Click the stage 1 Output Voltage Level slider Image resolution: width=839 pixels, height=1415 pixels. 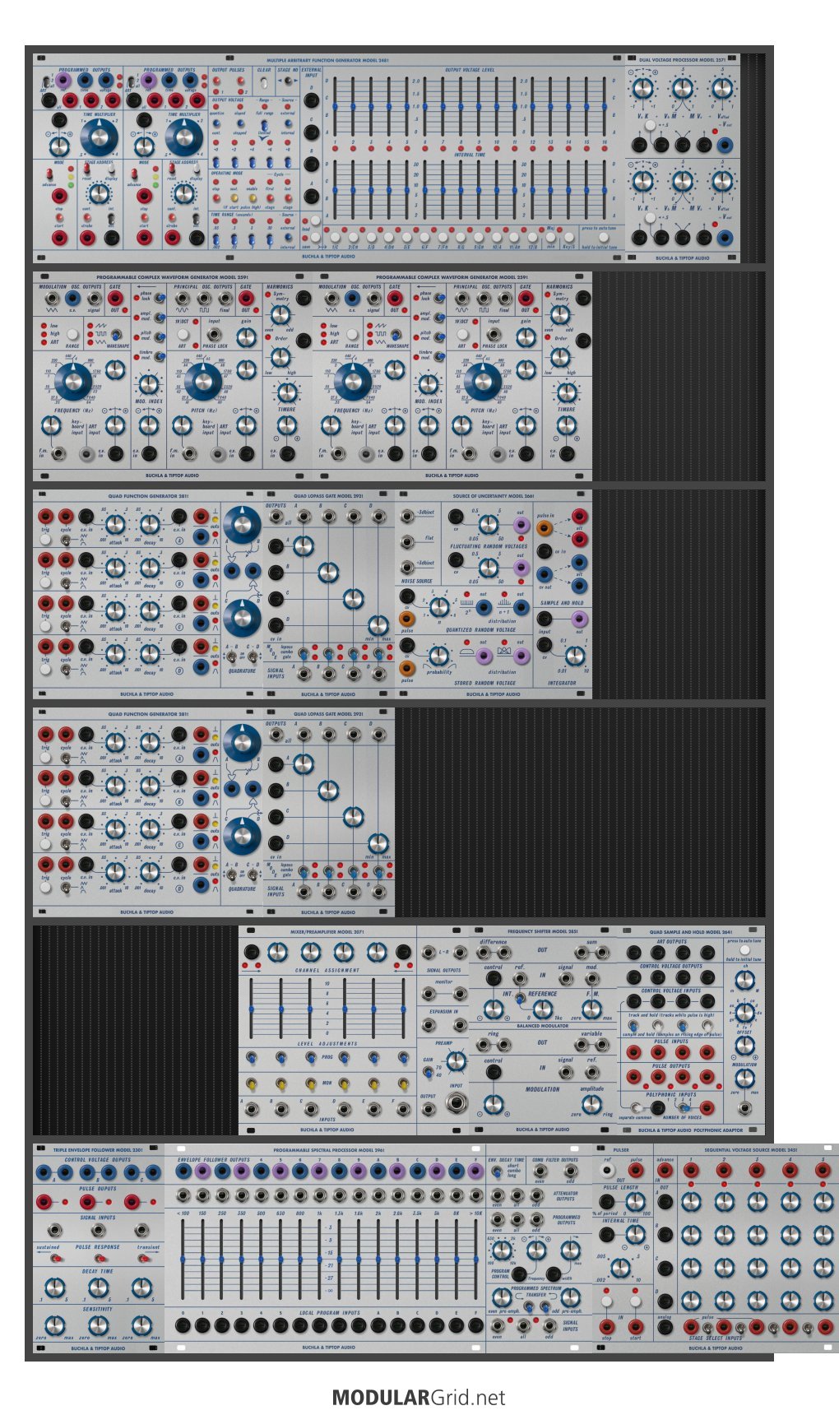pyautogui.click(x=336, y=107)
